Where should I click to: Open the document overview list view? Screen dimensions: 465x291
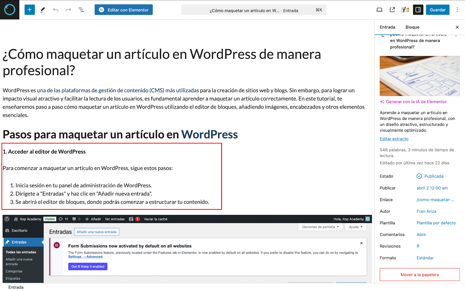pyautogui.click(x=81, y=10)
